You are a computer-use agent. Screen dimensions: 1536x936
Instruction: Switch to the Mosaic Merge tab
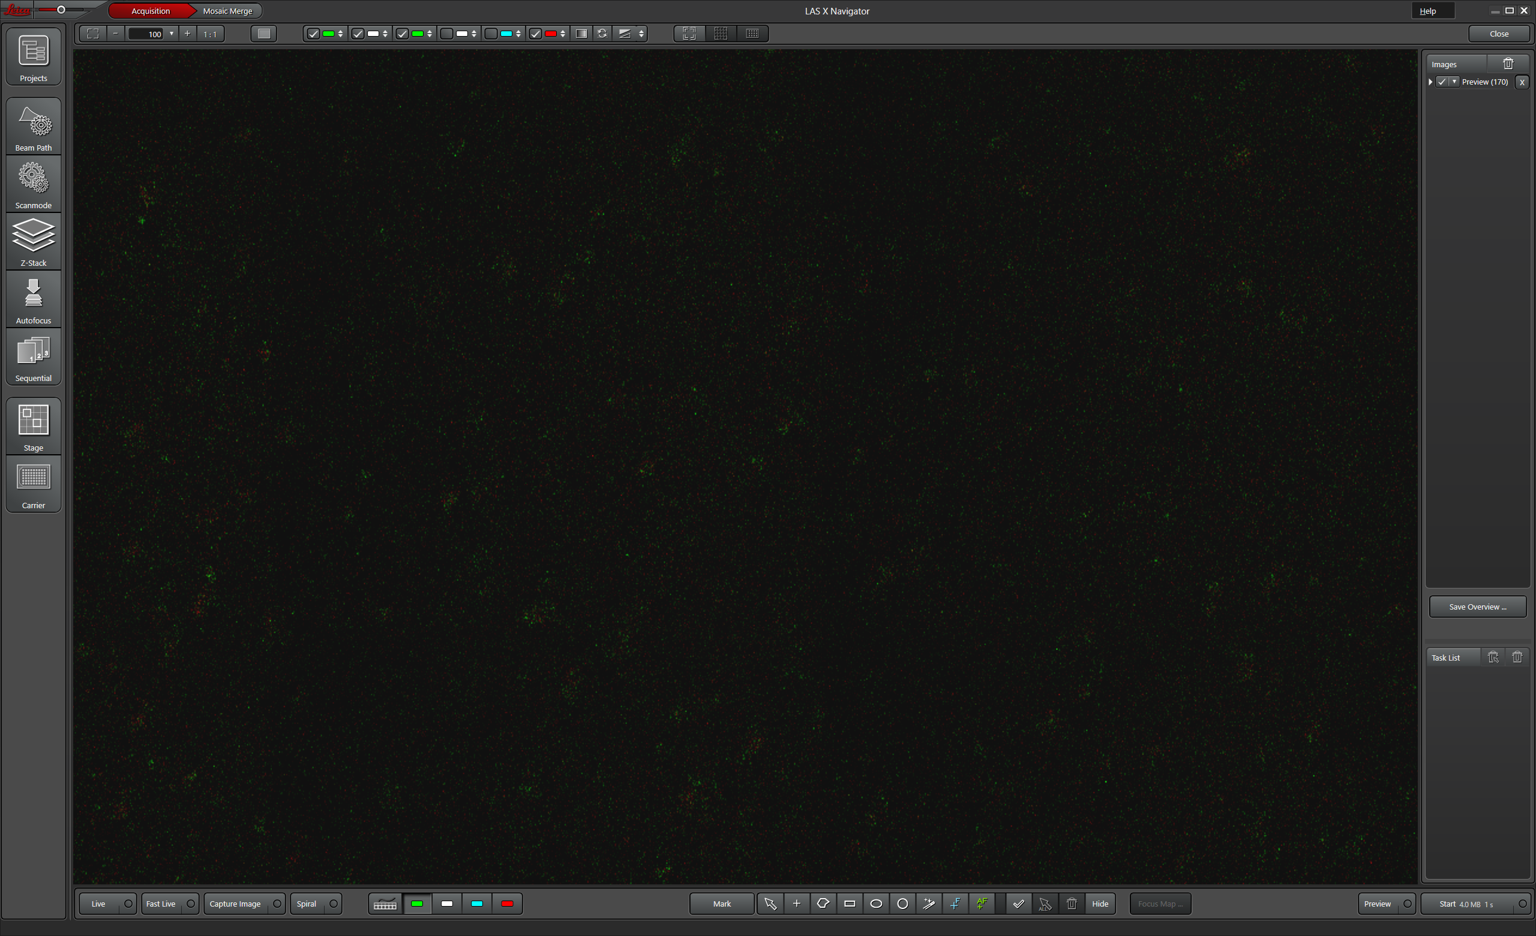click(227, 11)
